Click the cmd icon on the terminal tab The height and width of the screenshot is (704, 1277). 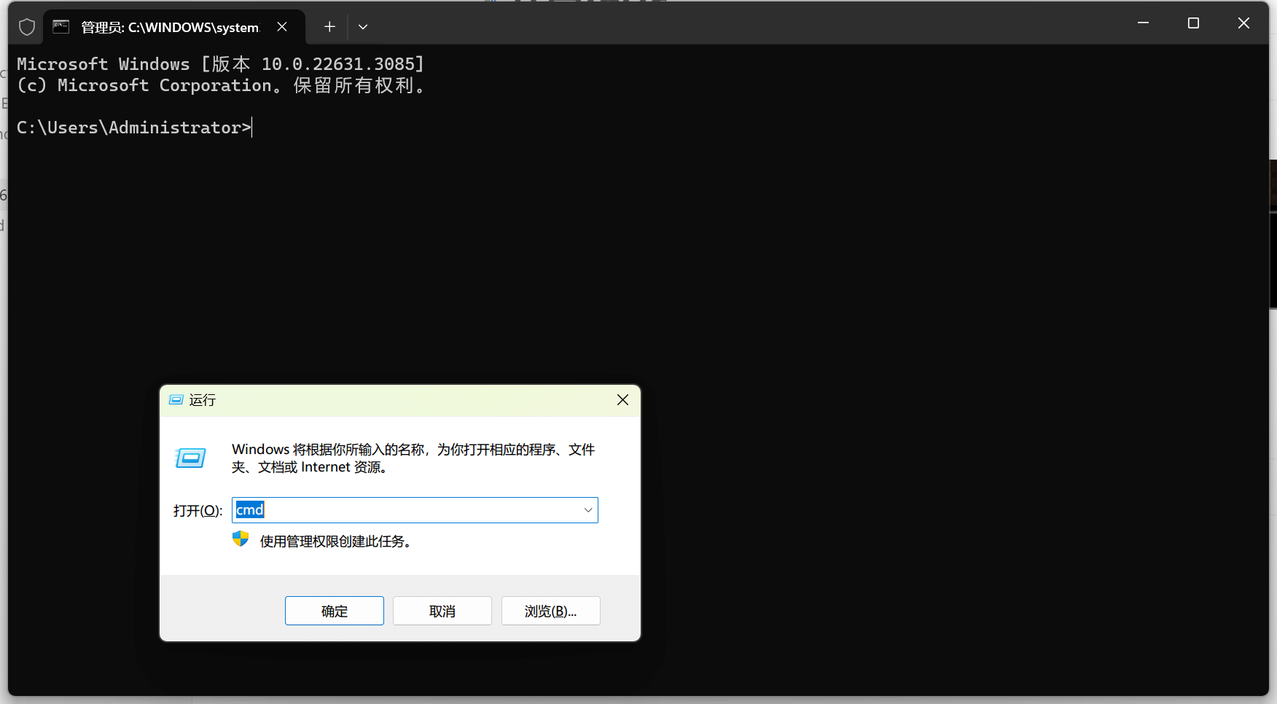(x=61, y=27)
